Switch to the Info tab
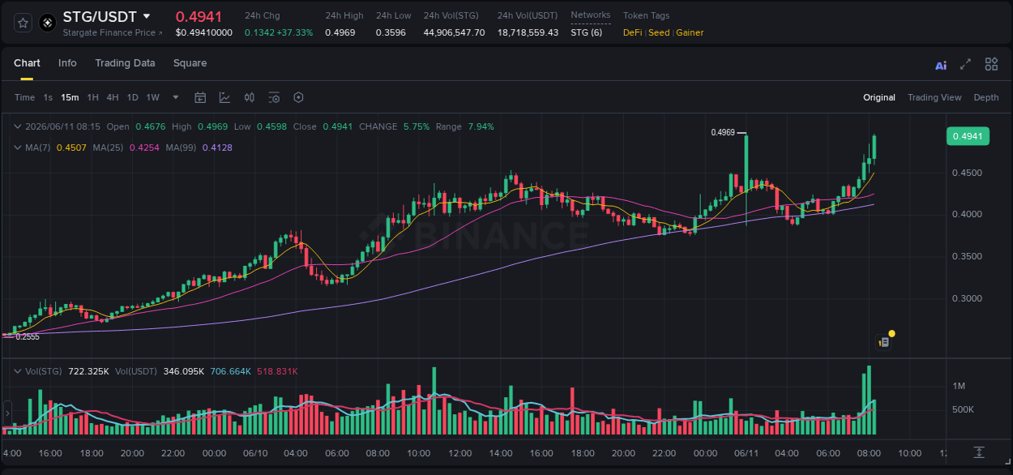The width and height of the screenshot is (1013, 475). (67, 63)
